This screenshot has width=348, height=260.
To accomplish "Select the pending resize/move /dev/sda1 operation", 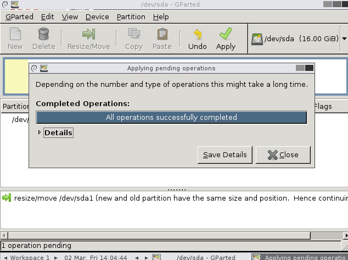I will coord(174,198).
